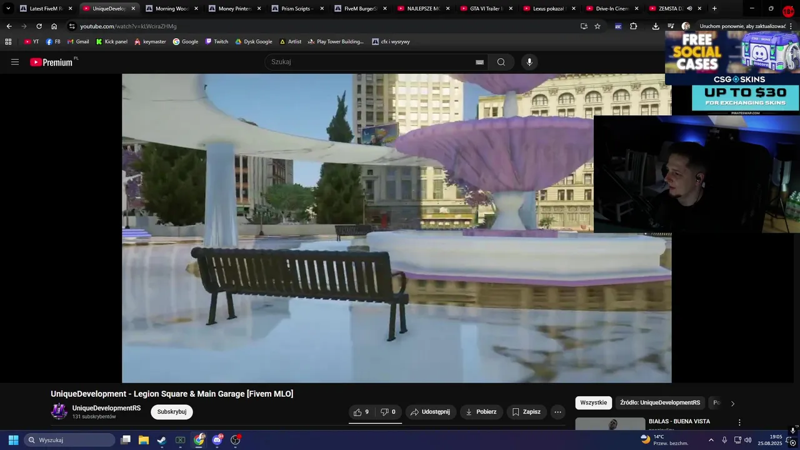Switch to FiveM BurgerShot tab
Screen dimensions: 800x450
coord(361,9)
